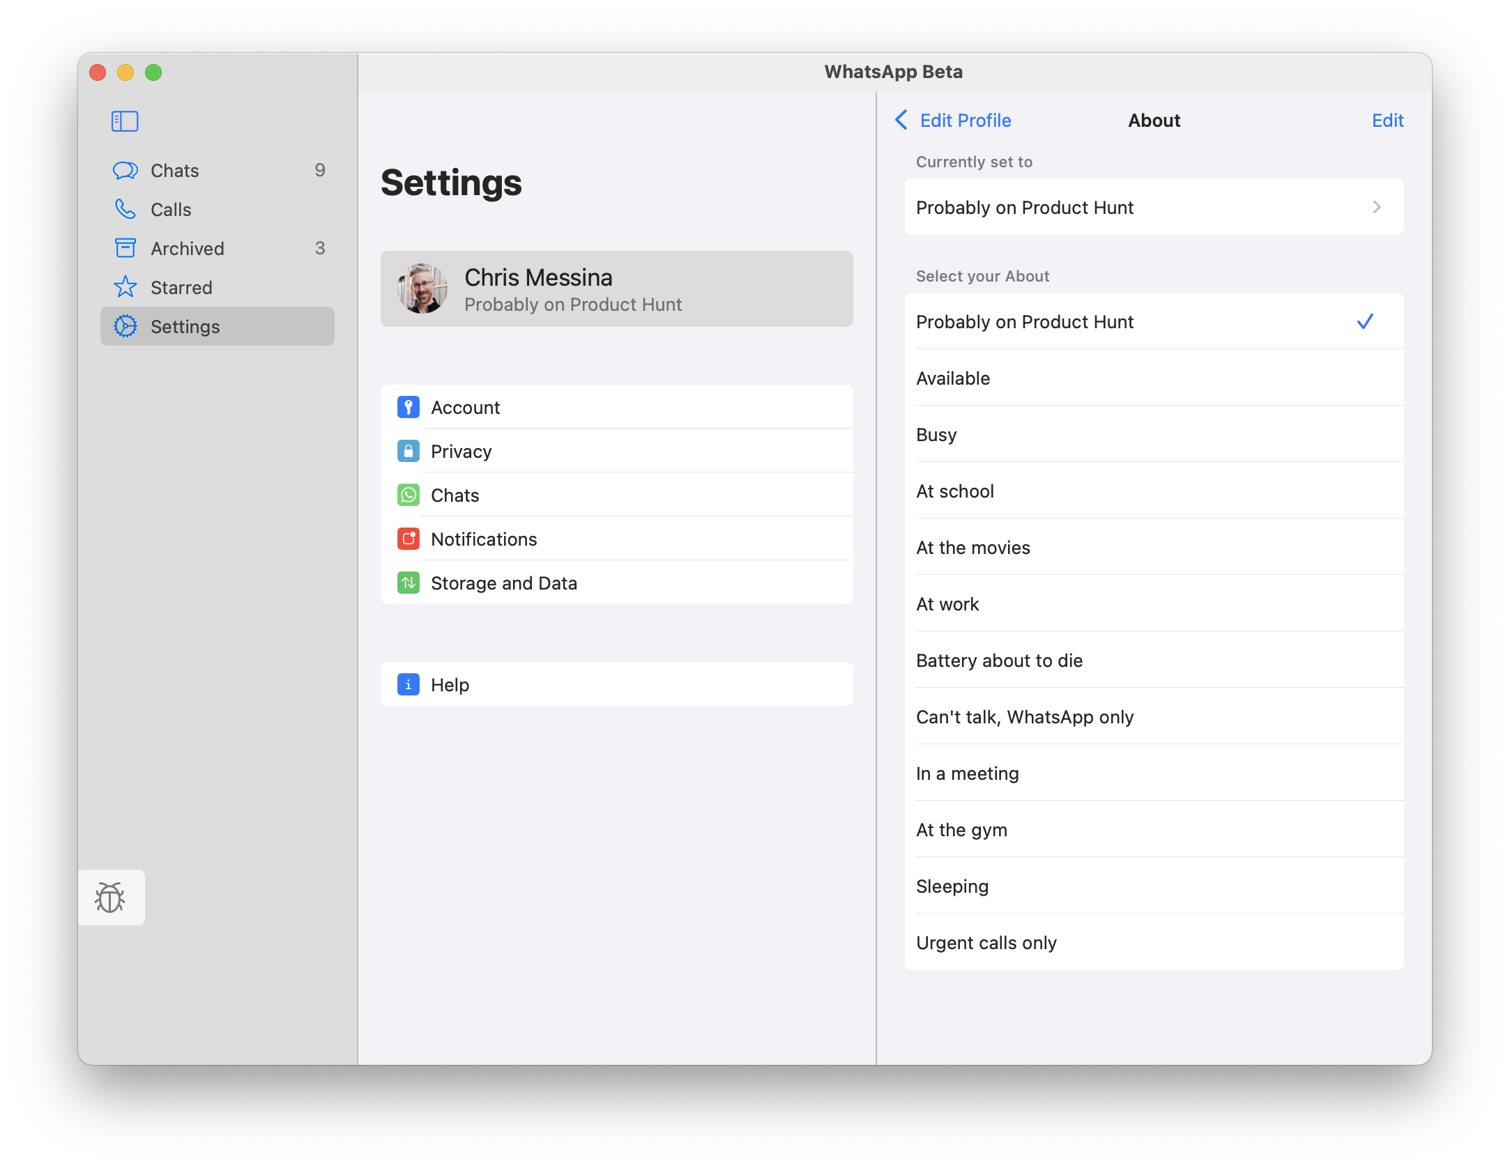
Task: Choose the At the movies status
Action: click(1154, 547)
